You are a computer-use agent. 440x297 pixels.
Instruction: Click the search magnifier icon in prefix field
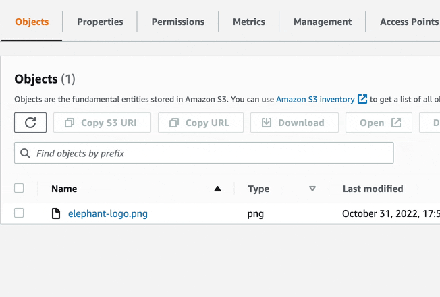26,154
